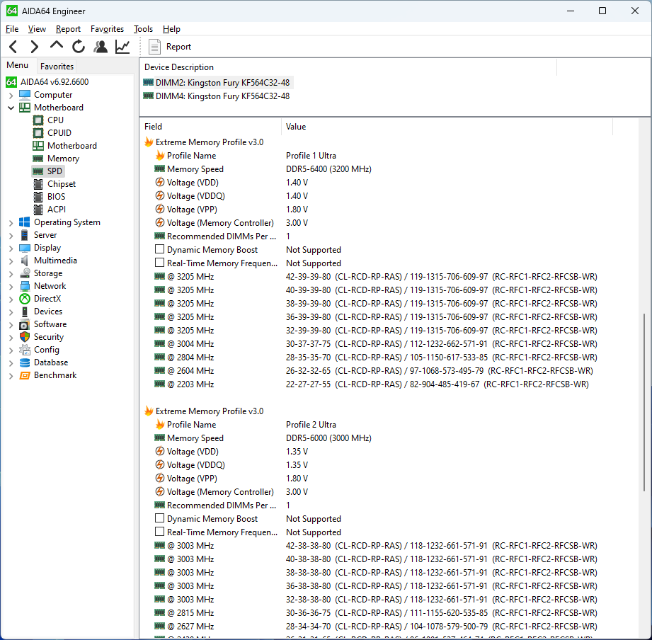The height and width of the screenshot is (640, 652).
Task: Open the Favorites menu
Action: coord(107,29)
